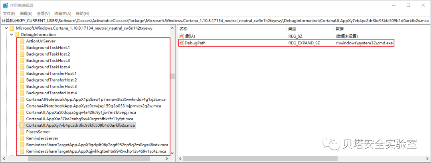Click the PlacesServer folder icon
Viewport: 431px width, 163px height.
[22, 131]
